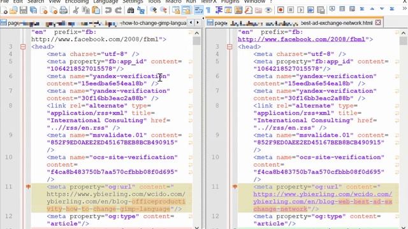Screen dimensions: 408x229
Task: Click the Compare files icon
Action: coord(342,9)
